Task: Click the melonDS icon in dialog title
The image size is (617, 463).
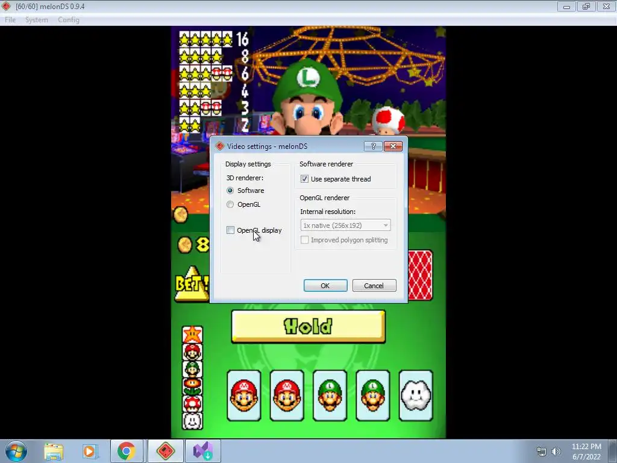Action: 220,146
